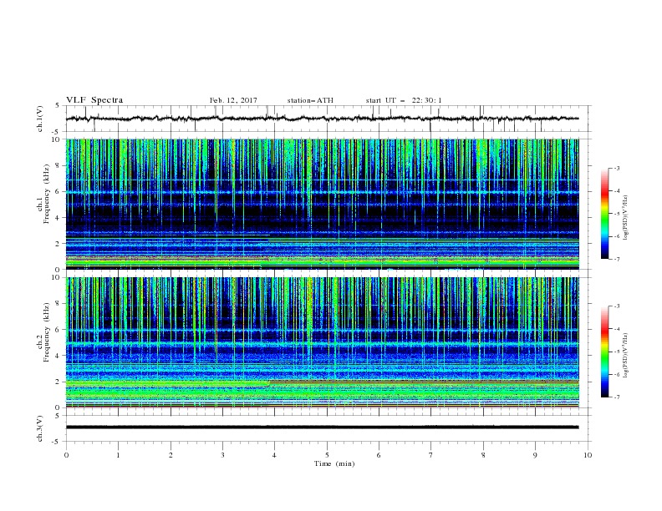Pick the ch.2 PSD color scale bar
The image size is (662, 511).
pos(605,352)
